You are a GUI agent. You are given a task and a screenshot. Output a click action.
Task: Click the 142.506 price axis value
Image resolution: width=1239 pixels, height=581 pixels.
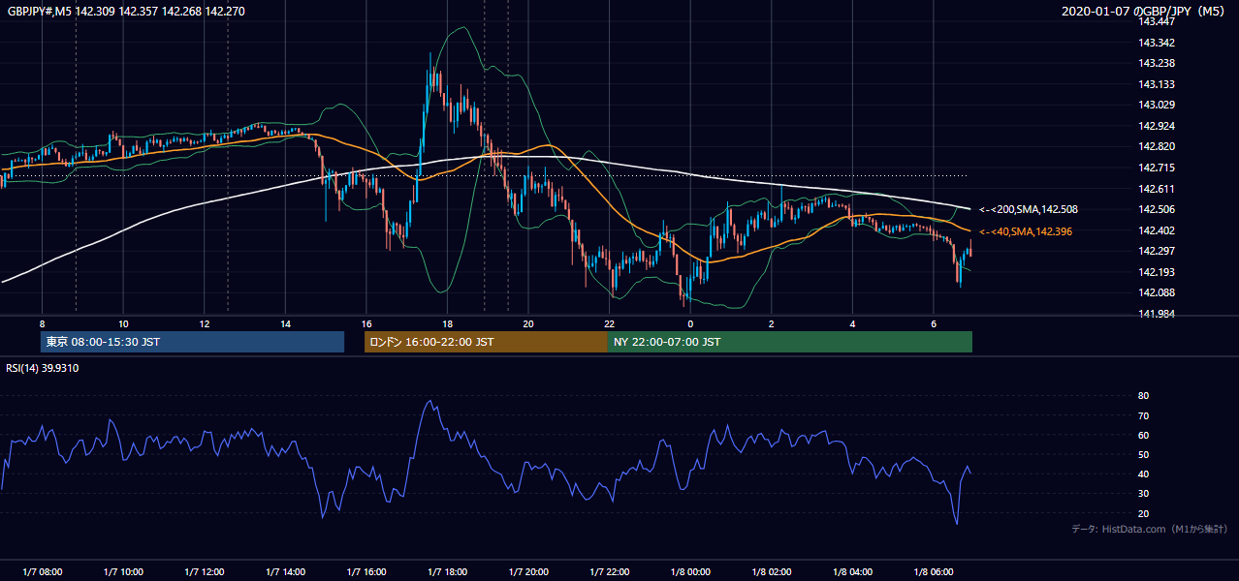pyautogui.click(x=1158, y=209)
